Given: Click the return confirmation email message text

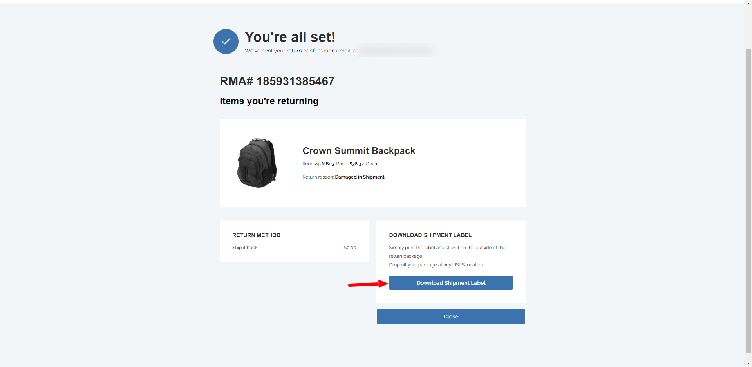Looking at the screenshot, I should pos(300,51).
